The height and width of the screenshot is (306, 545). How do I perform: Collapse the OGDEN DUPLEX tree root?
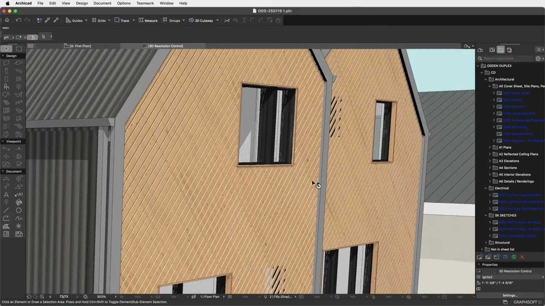(x=478, y=66)
